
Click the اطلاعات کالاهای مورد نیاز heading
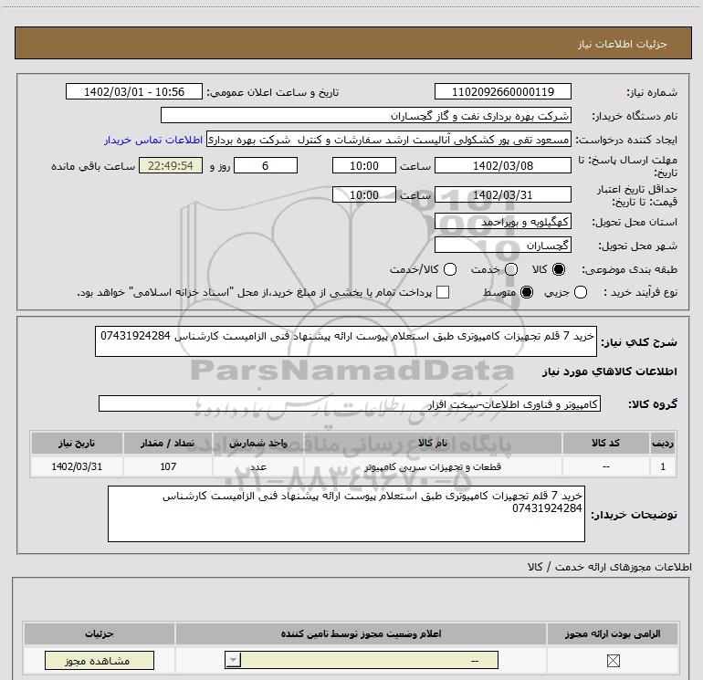(x=609, y=371)
